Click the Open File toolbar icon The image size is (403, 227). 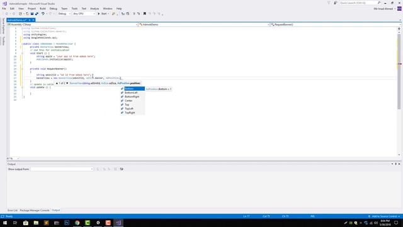tap(27, 14)
